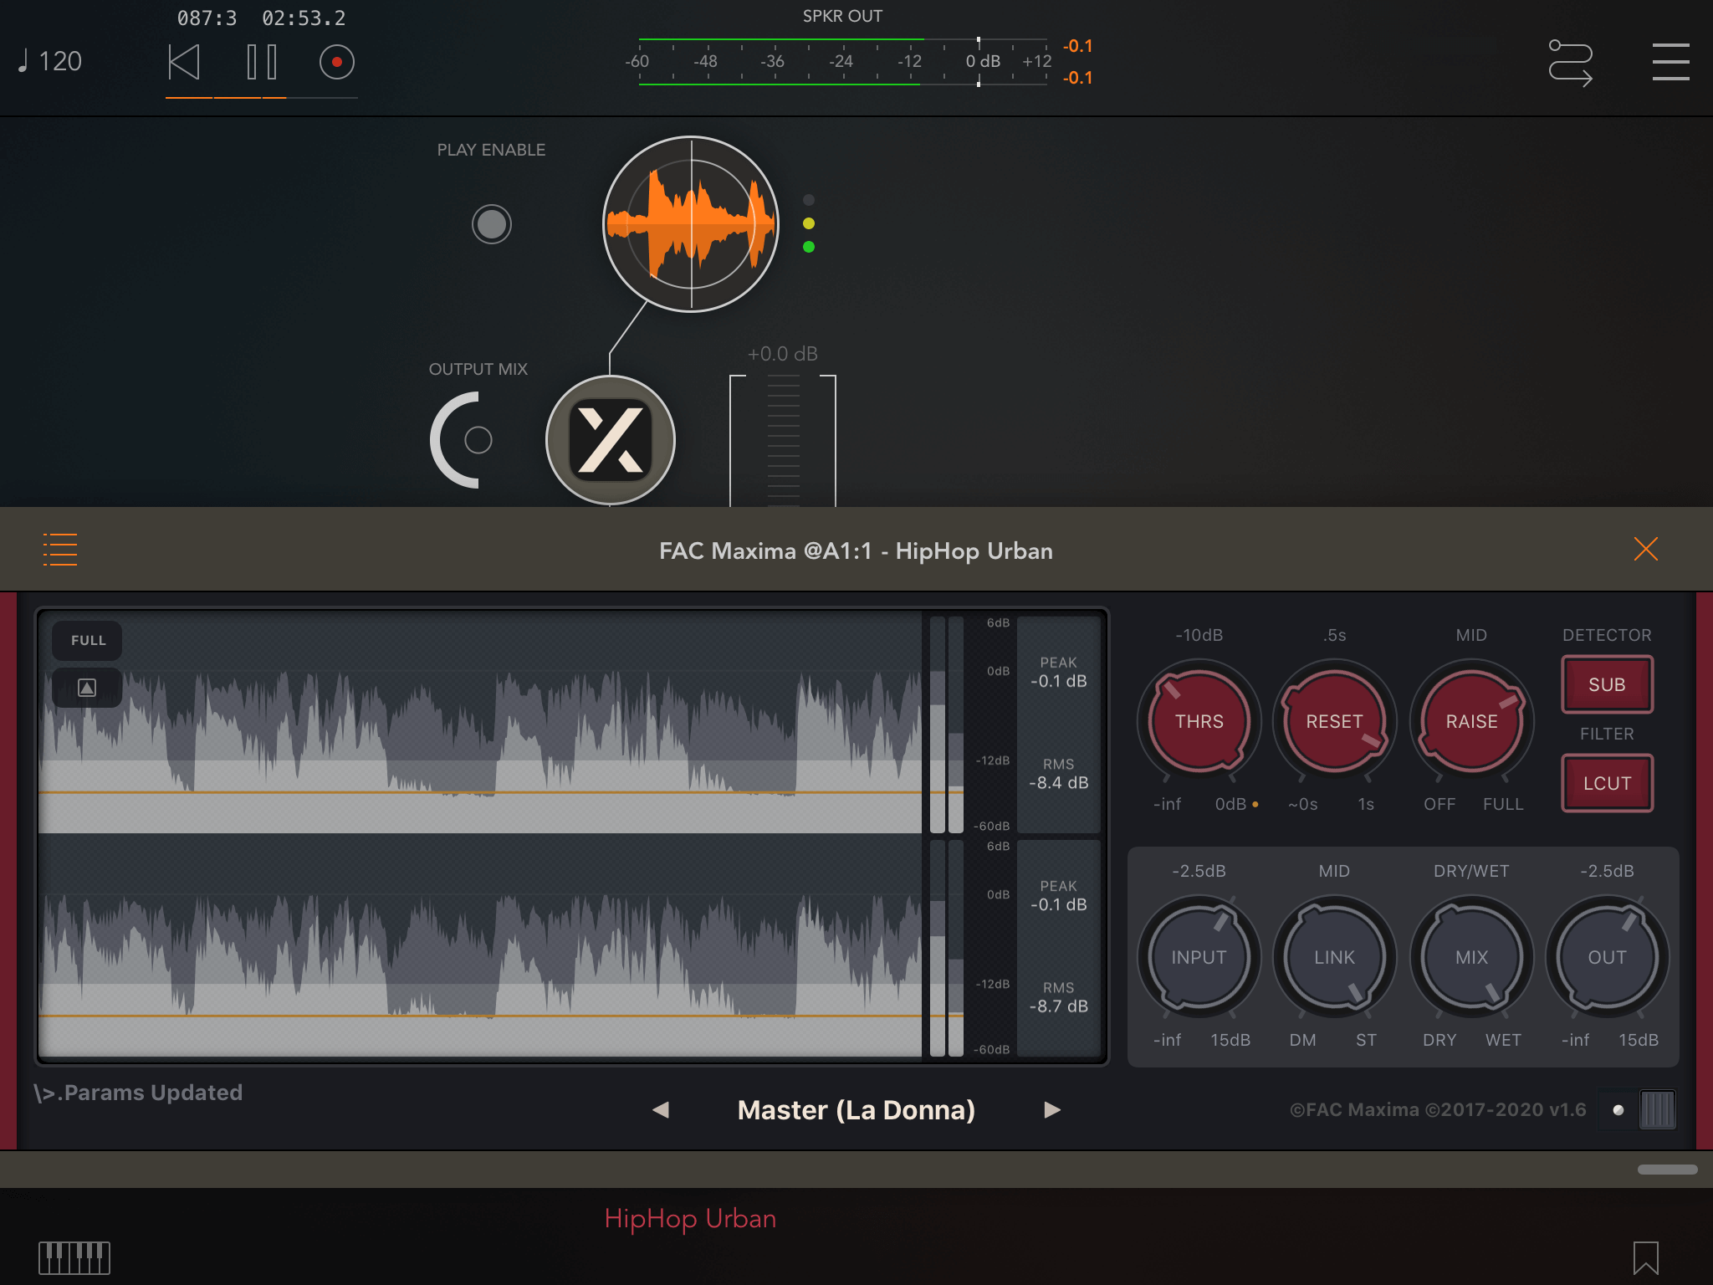Screen dimensions: 1713x1285
Task: Tap the 120 tempo indicator
Action: (x=50, y=61)
